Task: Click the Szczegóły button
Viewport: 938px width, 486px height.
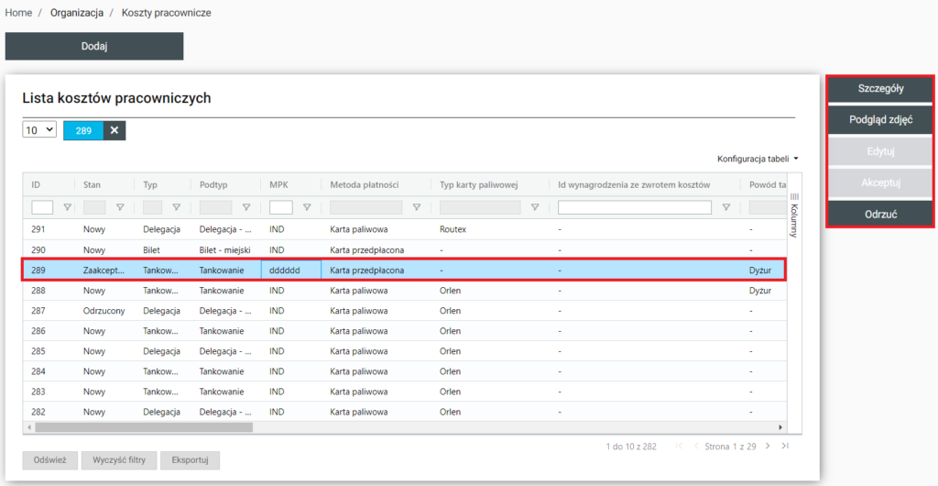Action: [880, 89]
